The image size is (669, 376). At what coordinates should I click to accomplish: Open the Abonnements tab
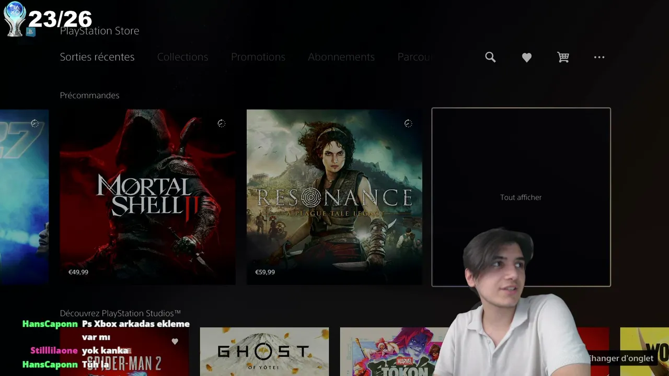(341, 57)
